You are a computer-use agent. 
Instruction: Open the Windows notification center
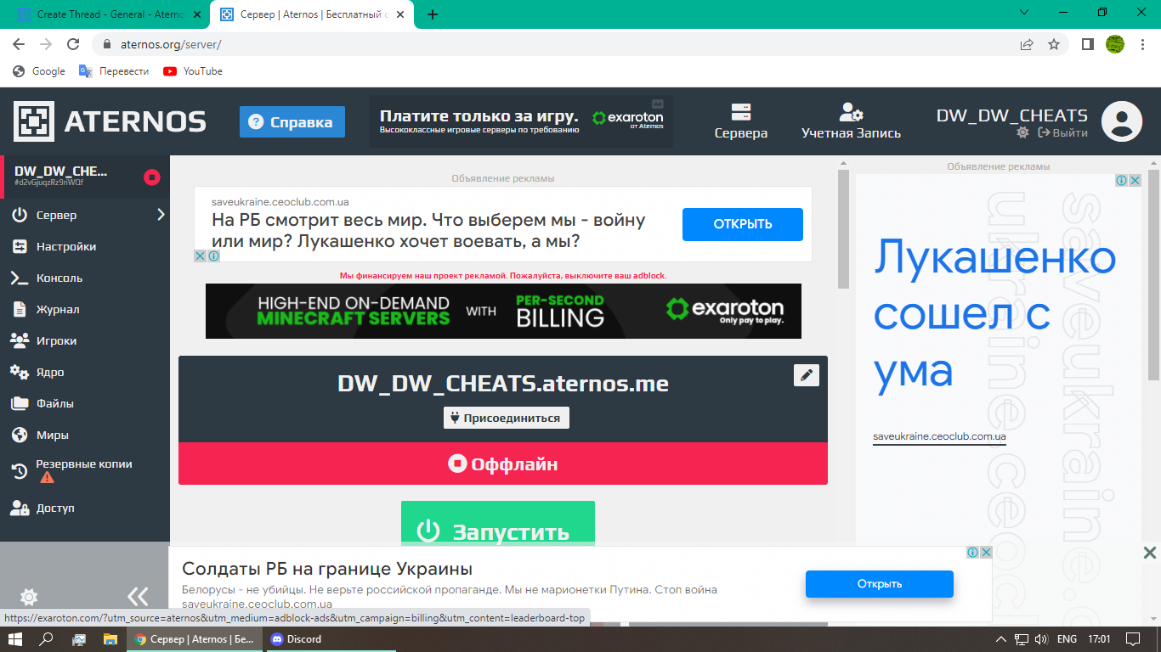pos(1133,639)
